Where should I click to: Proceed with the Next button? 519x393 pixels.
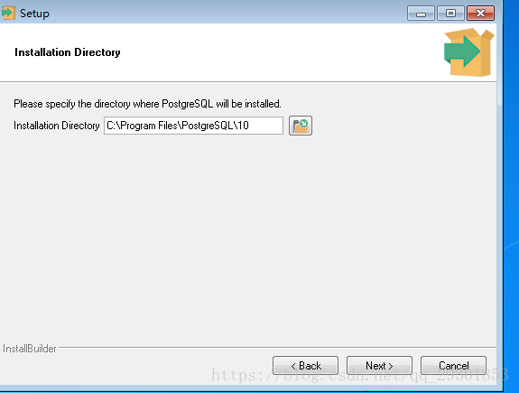[x=379, y=366]
